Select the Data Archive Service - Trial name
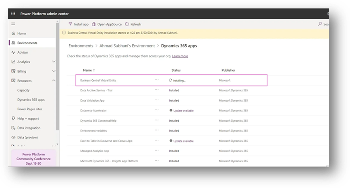The height and width of the screenshot is (188, 350). tap(96, 90)
